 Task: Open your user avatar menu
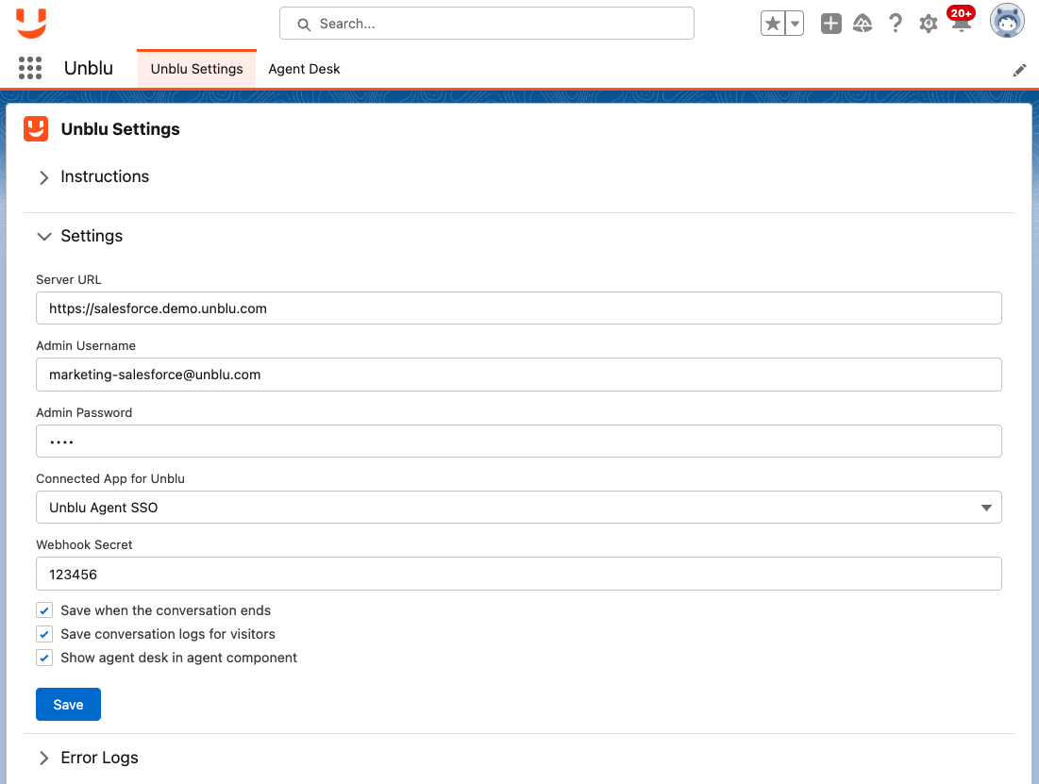[1006, 20]
